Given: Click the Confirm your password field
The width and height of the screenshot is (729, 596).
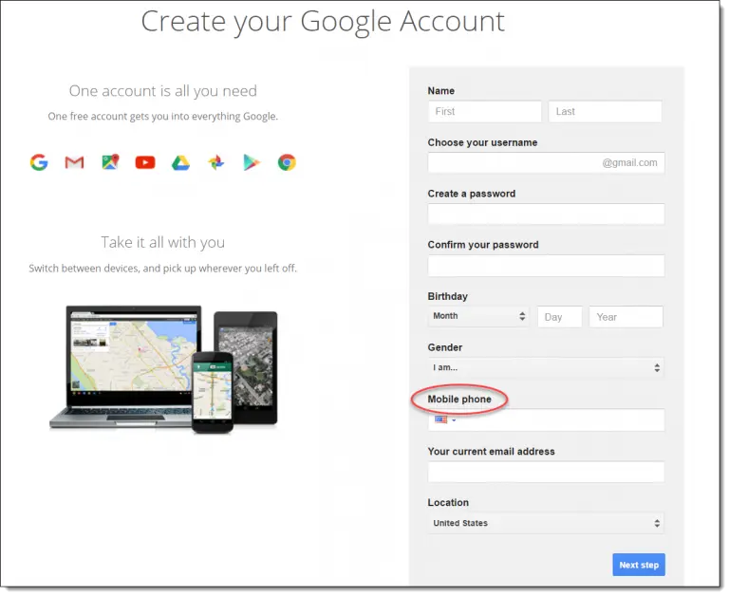Looking at the screenshot, I should (x=547, y=266).
